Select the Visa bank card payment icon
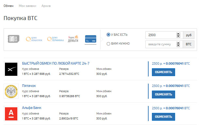Viewport: 200px width, 125px height. click(91, 39)
